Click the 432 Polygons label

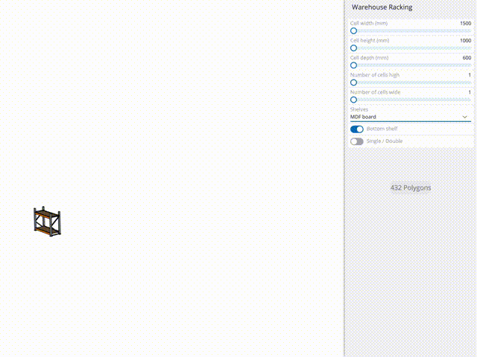(x=411, y=187)
